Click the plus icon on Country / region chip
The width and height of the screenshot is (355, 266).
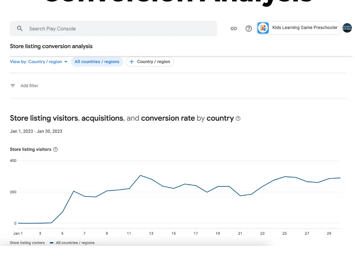[x=132, y=62]
